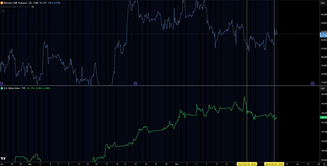Click the 80,000 price scale label
The width and height of the screenshot is (327, 166).
[x=324, y=57]
